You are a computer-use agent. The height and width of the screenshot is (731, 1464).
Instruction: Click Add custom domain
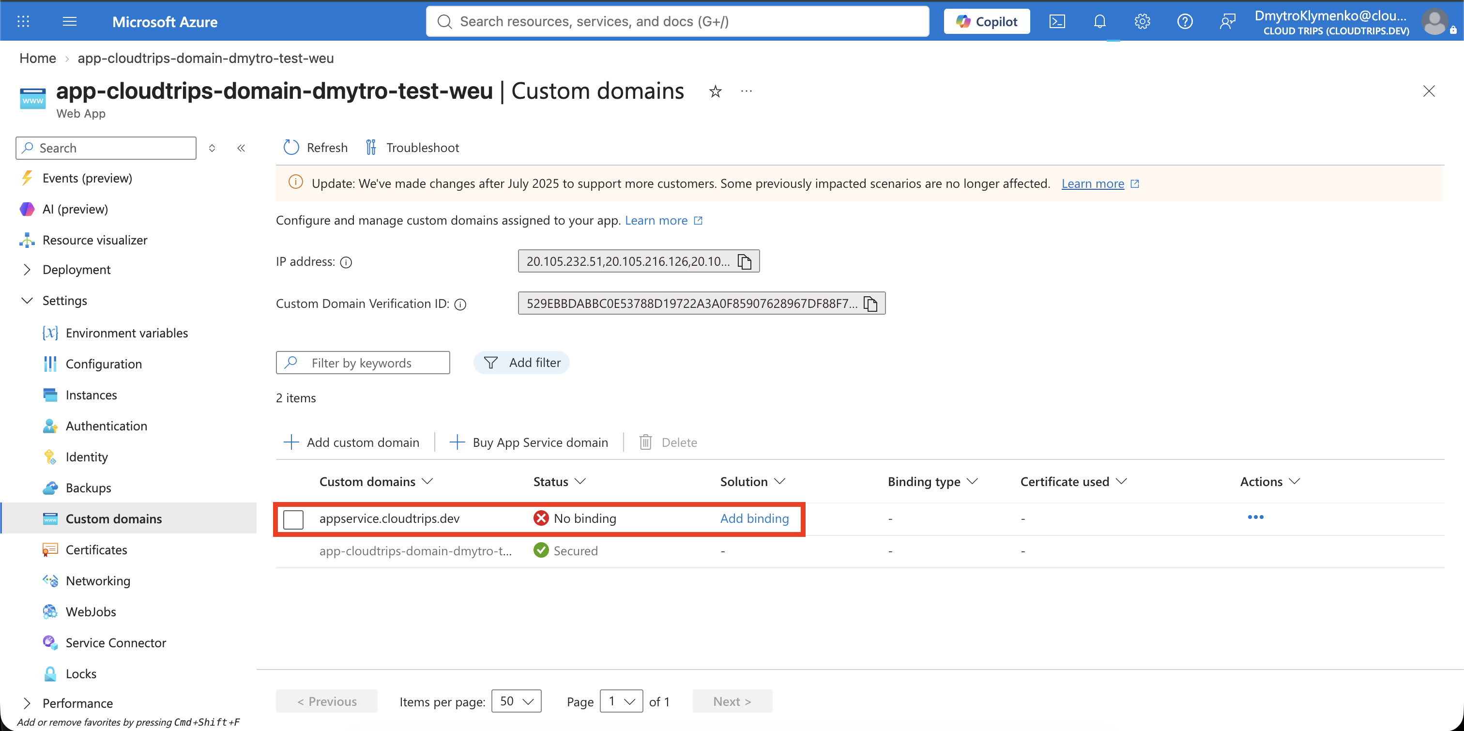(351, 442)
